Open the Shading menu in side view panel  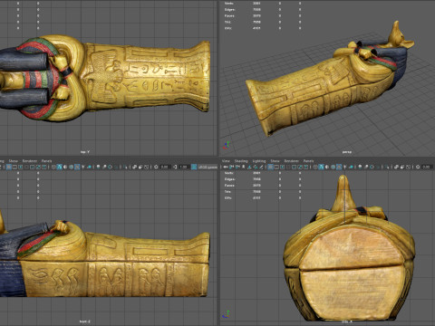241,161
